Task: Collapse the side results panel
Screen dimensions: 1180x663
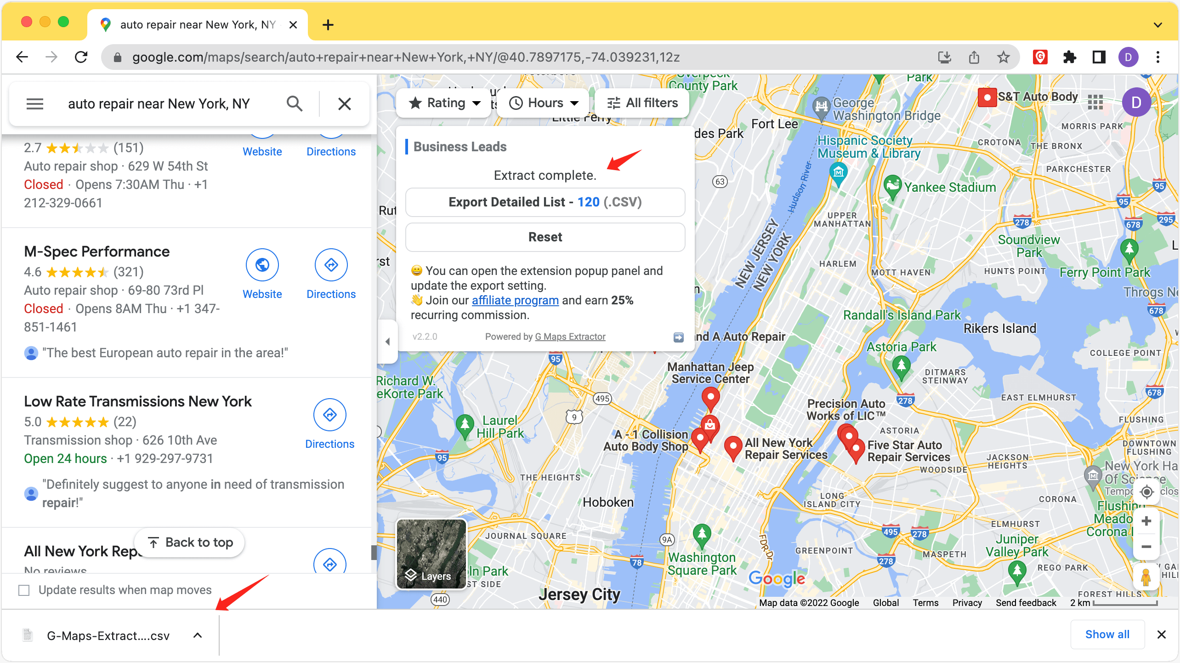Action: tap(387, 341)
